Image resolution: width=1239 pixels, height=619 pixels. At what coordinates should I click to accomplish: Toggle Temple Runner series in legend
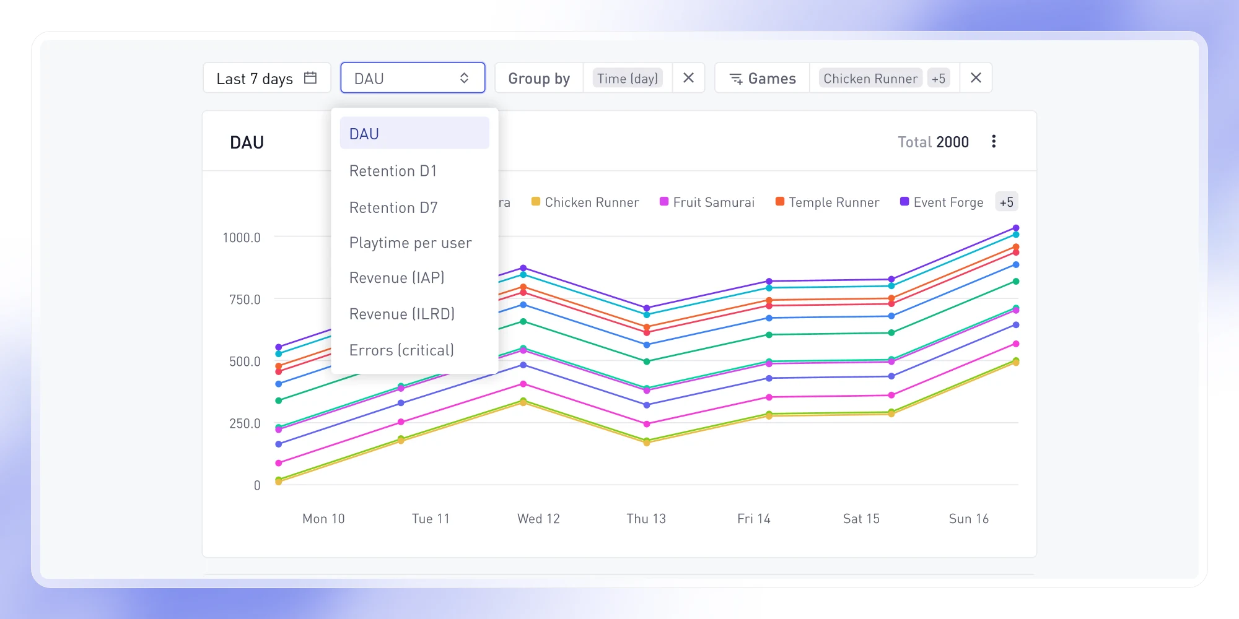click(x=827, y=202)
